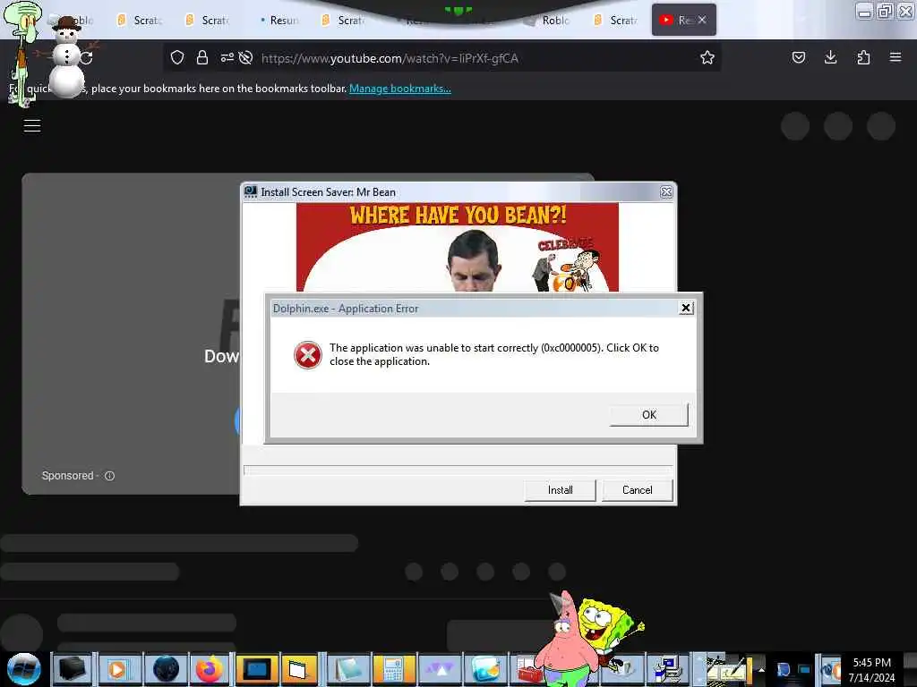
Task: Show hidden system tray icons arrow
Action: (761, 669)
